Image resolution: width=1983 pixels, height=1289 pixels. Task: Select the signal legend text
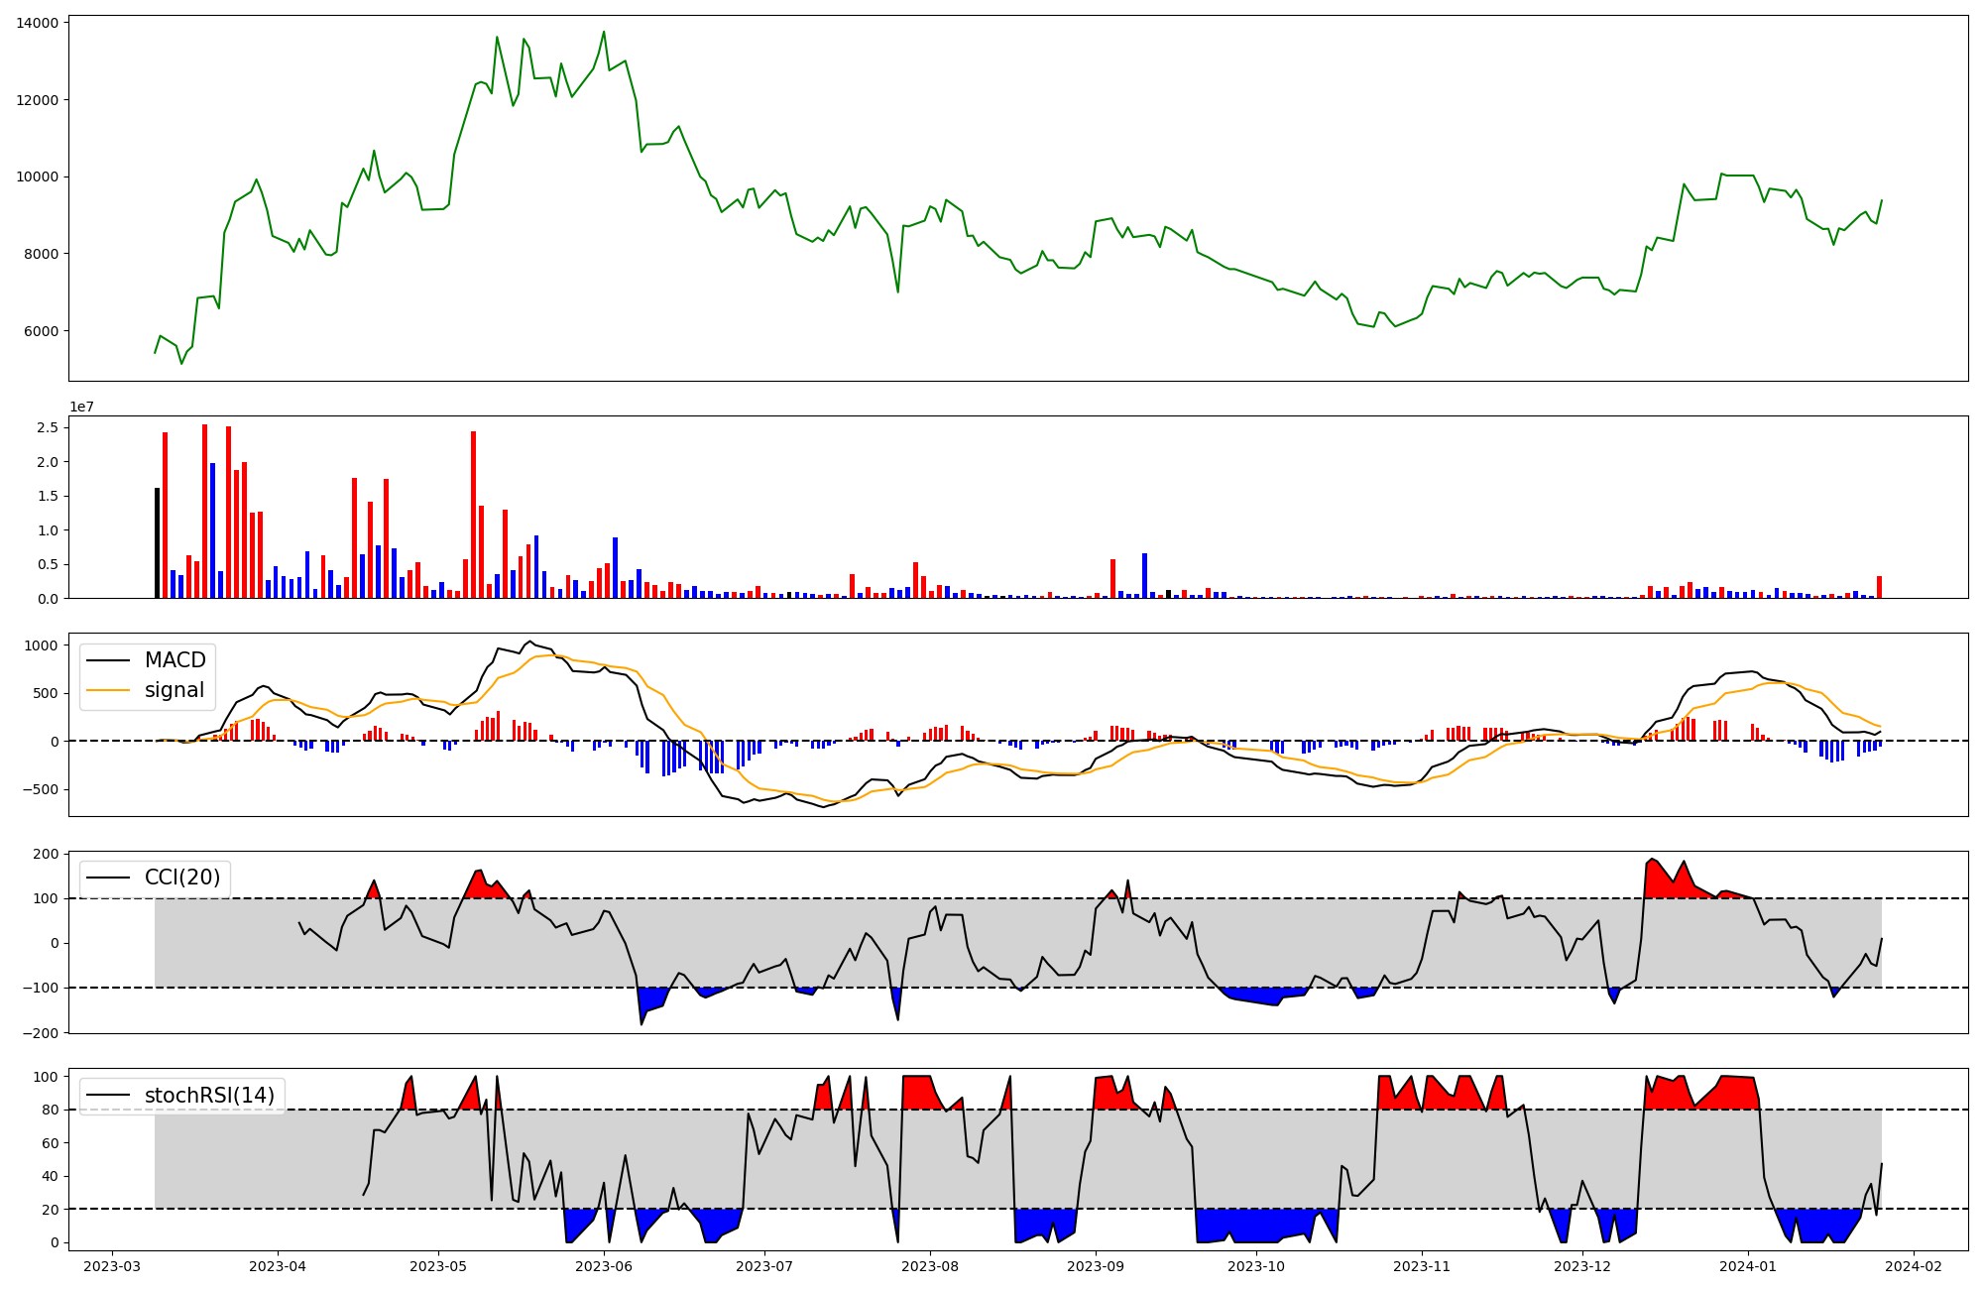tap(174, 690)
